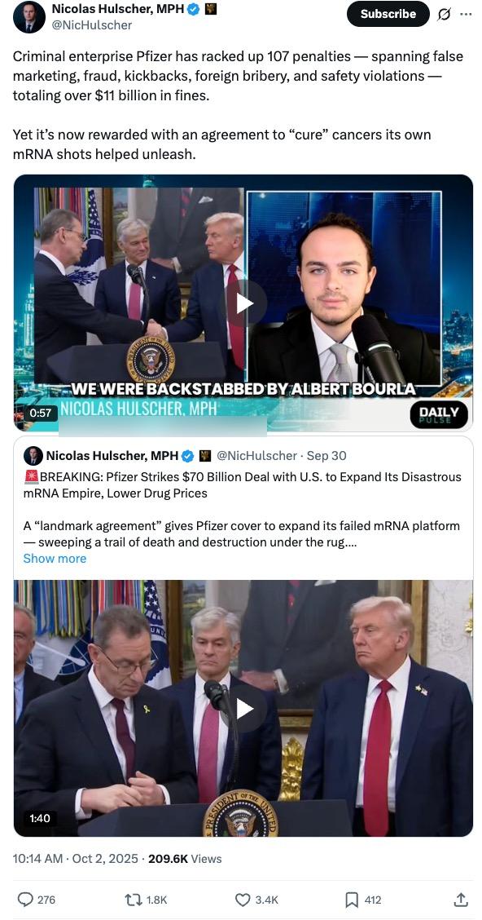Click the reply comment icon

click(26, 899)
